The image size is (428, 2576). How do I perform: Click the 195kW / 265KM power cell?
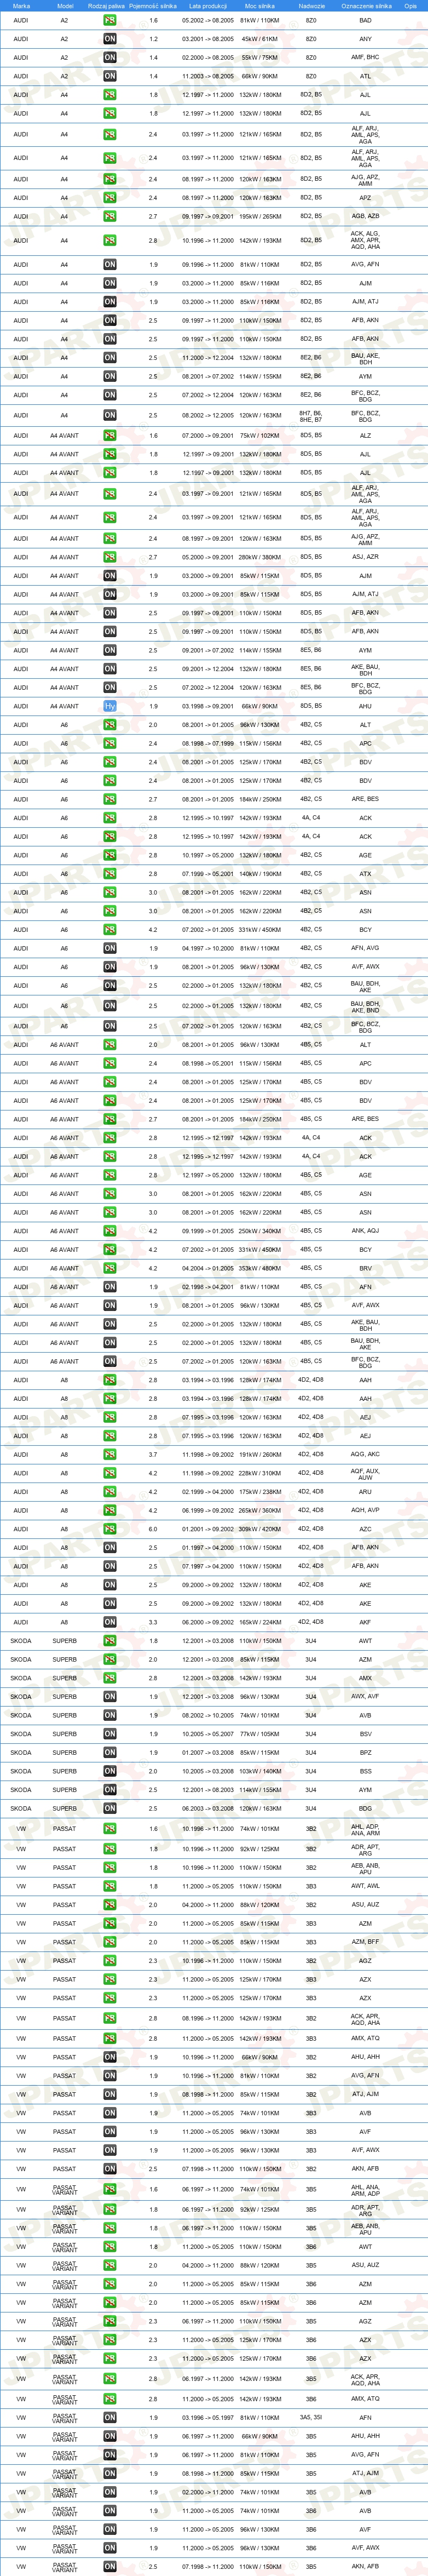point(260,216)
